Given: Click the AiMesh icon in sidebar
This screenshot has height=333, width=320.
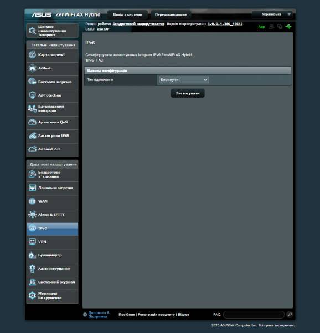Looking at the screenshot, I should pyautogui.click(x=32, y=68).
